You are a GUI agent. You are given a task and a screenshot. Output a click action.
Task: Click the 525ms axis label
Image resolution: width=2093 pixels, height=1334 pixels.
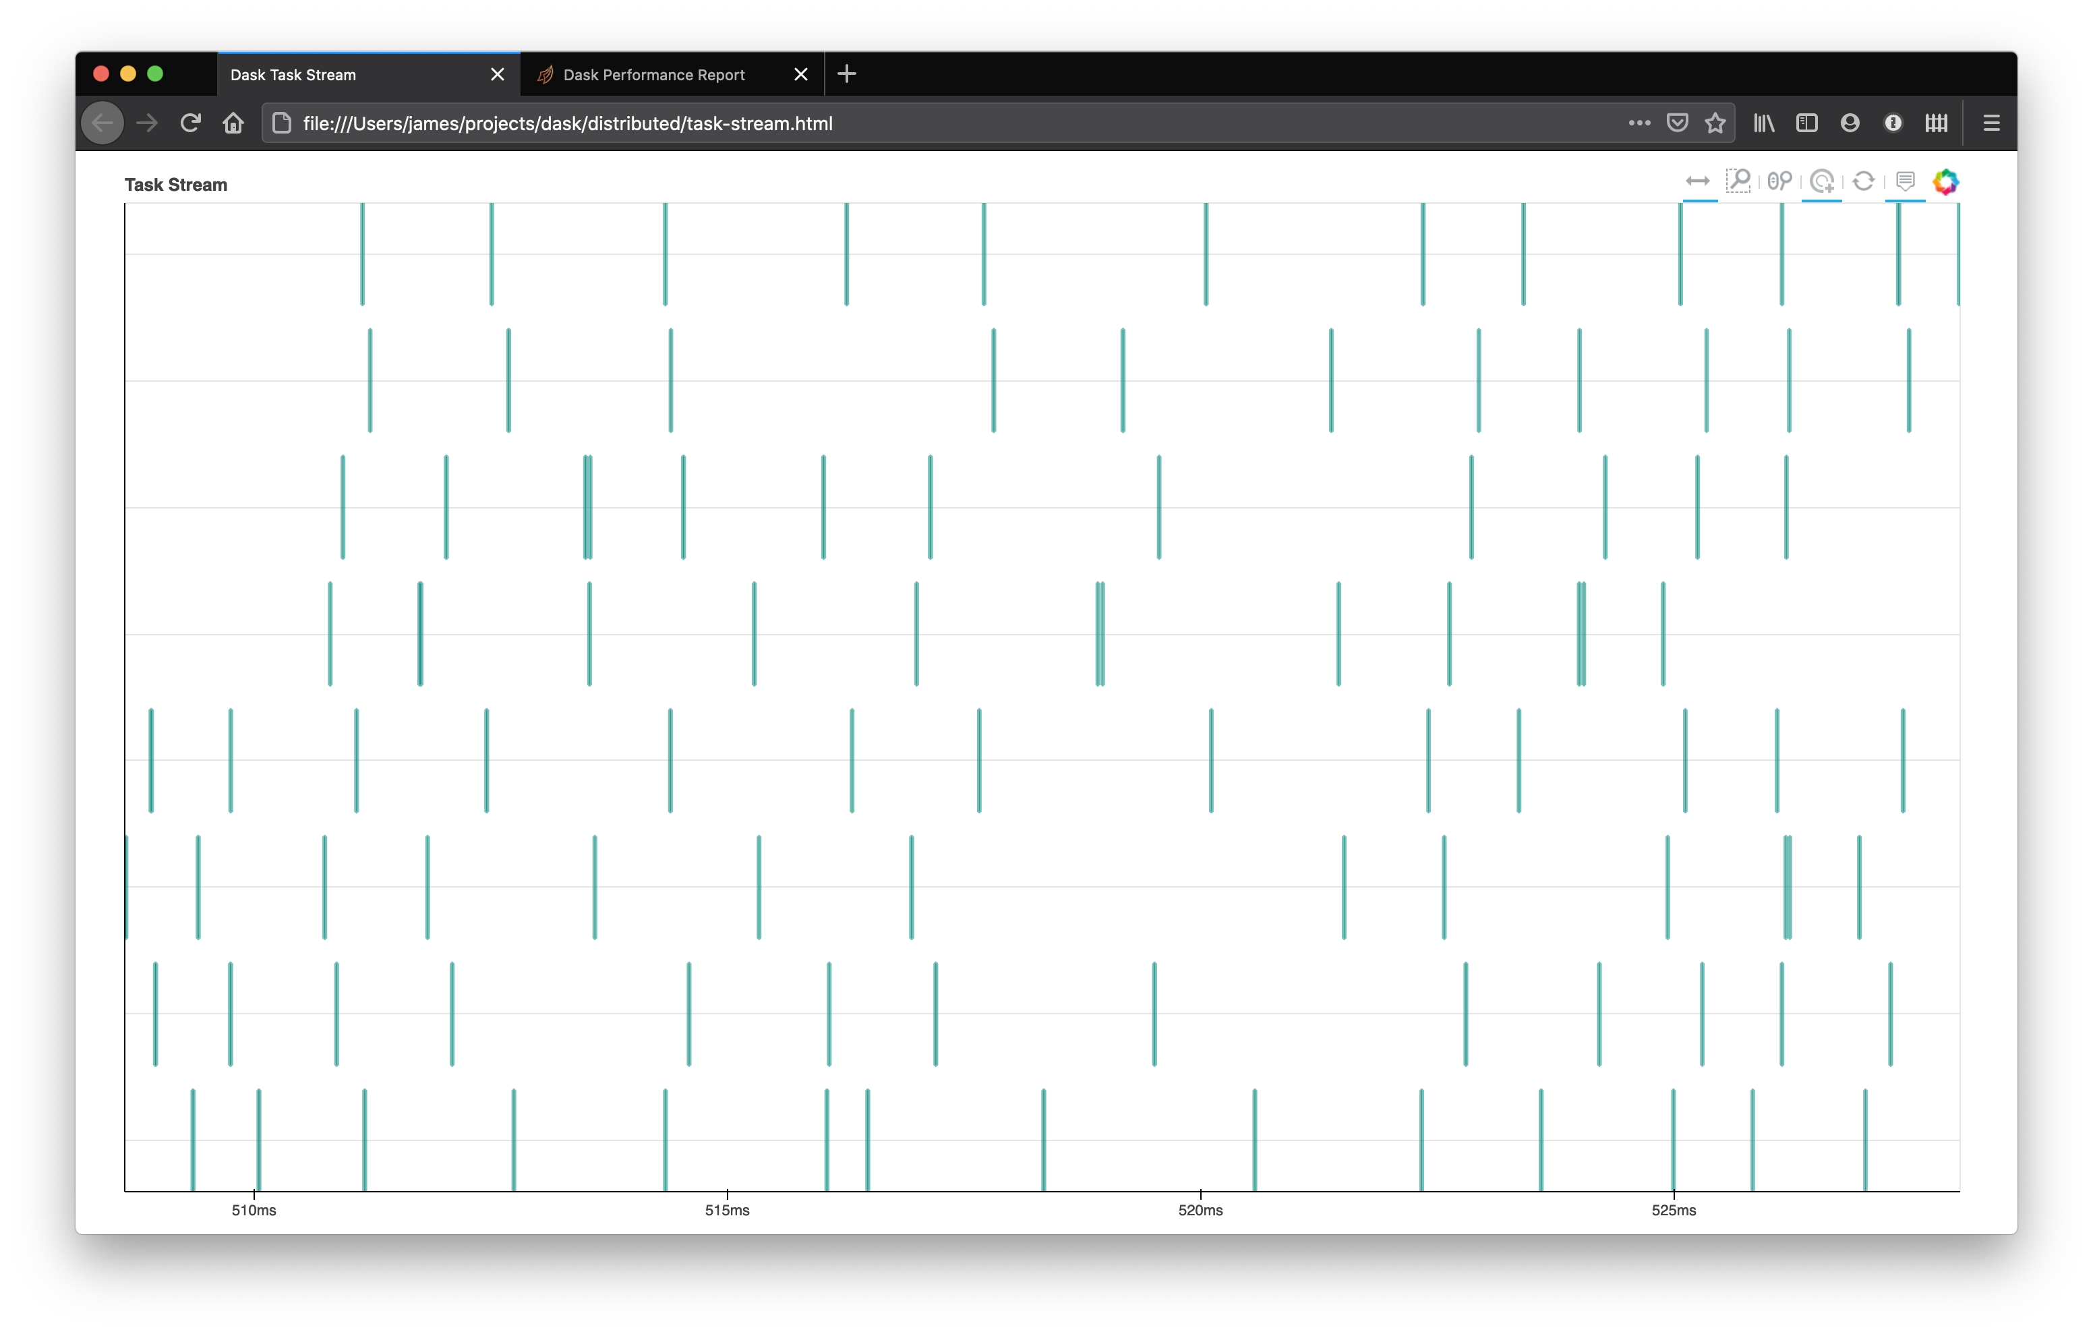[1674, 1211]
